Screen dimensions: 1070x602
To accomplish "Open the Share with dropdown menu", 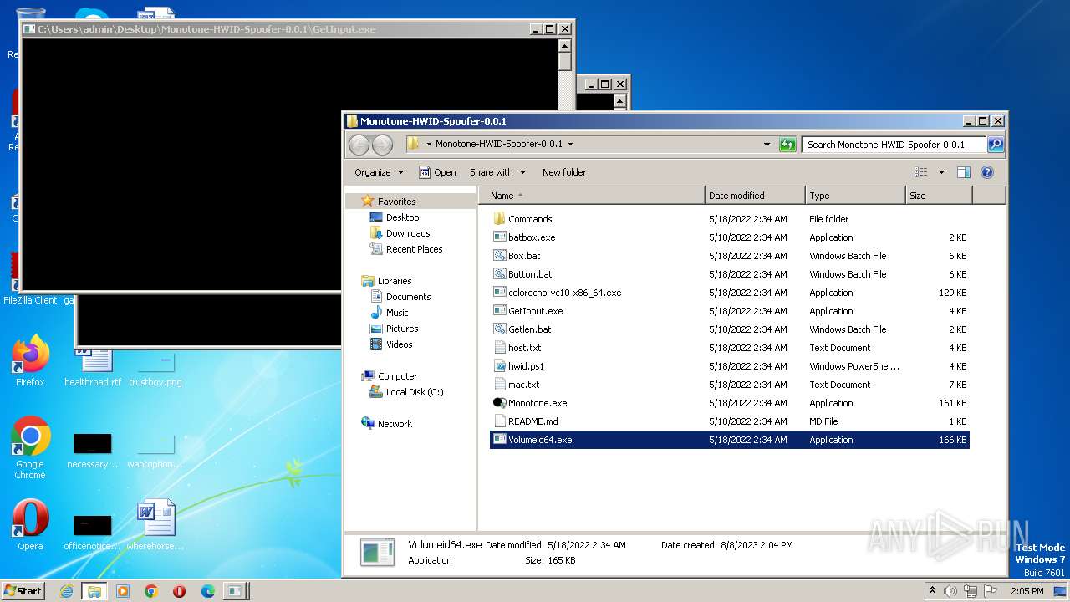I will point(498,172).
